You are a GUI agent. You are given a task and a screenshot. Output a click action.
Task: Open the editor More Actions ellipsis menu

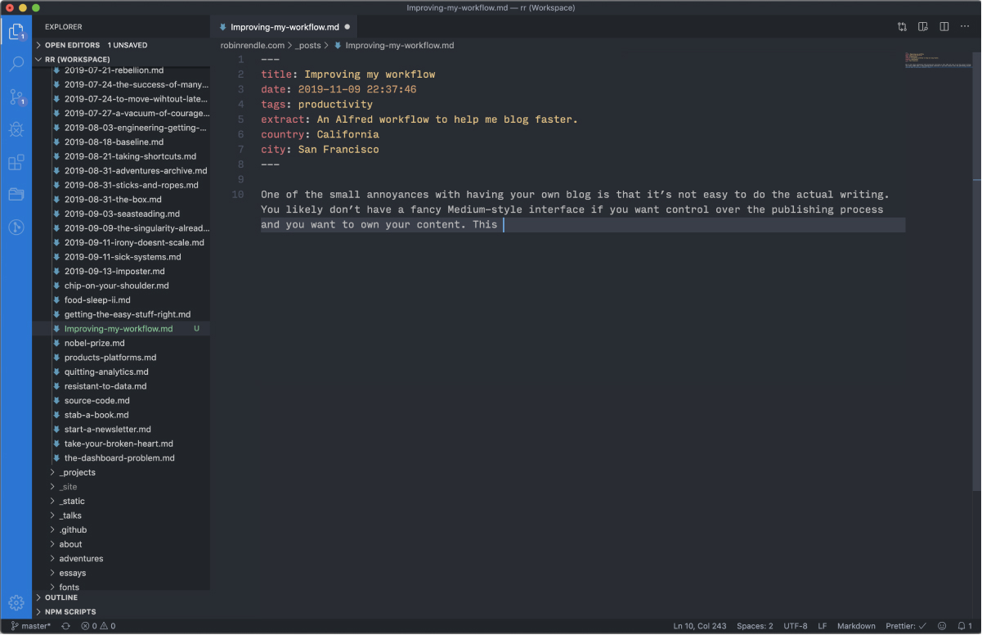click(965, 27)
